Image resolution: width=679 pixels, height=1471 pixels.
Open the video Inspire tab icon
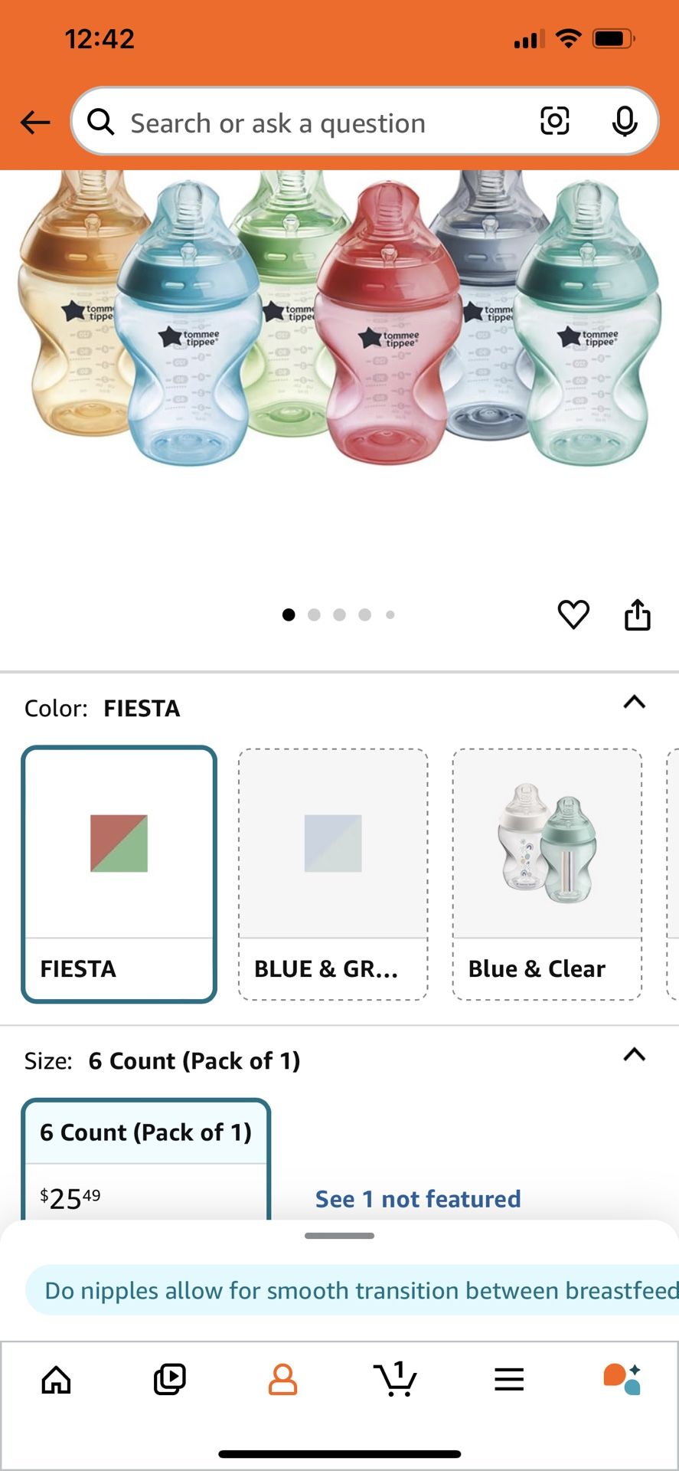click(169, 1380)
